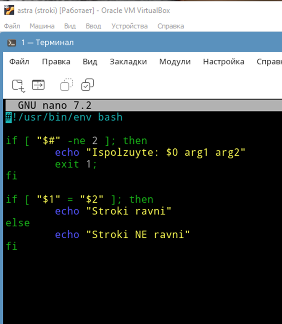The width and height of the screenshot is (282, 324).
Task: Click the copy toolbar icon with dashed square
Action: (x=67, y=85)
